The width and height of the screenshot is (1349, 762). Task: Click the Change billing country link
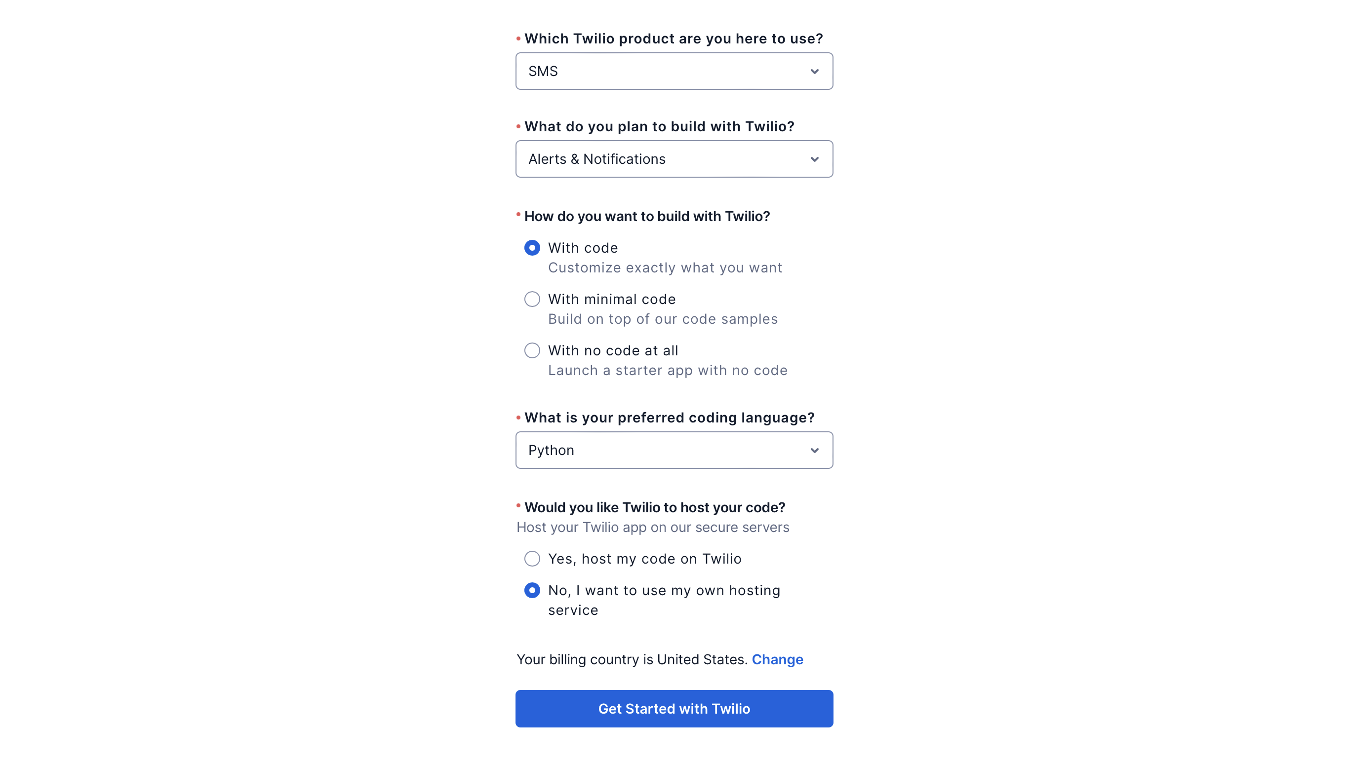(x=778, y=659)
